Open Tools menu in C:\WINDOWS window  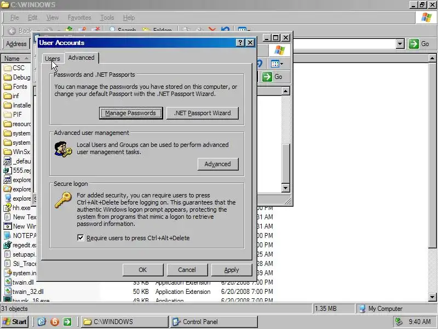(x=107, y=18)
